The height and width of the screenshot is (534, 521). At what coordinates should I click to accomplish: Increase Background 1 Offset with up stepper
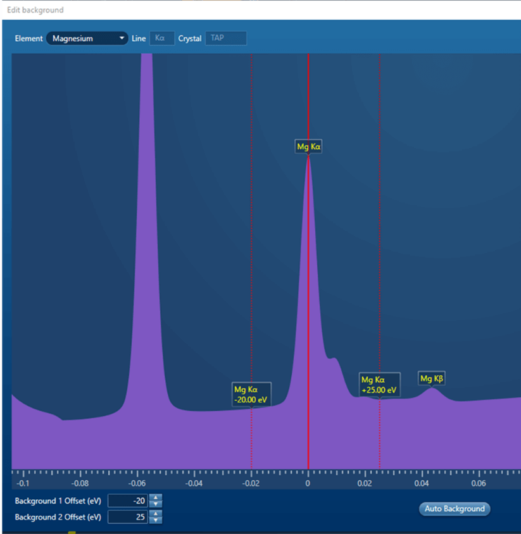(x=154, y=497)
